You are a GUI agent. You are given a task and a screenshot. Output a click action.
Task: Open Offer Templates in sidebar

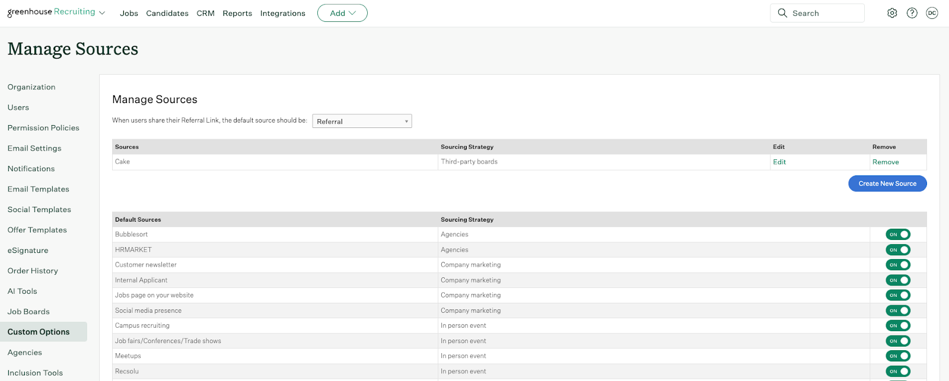pyautogui.click(x=37, y=230)
